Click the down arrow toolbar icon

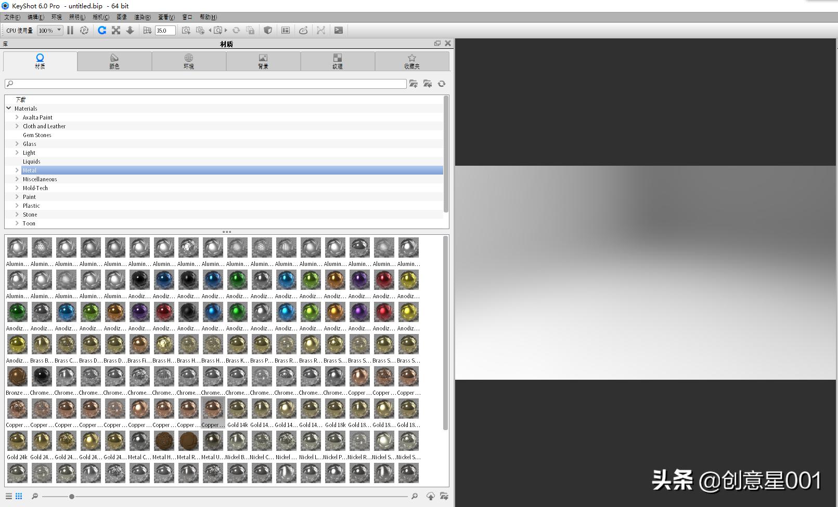point(130,30)
